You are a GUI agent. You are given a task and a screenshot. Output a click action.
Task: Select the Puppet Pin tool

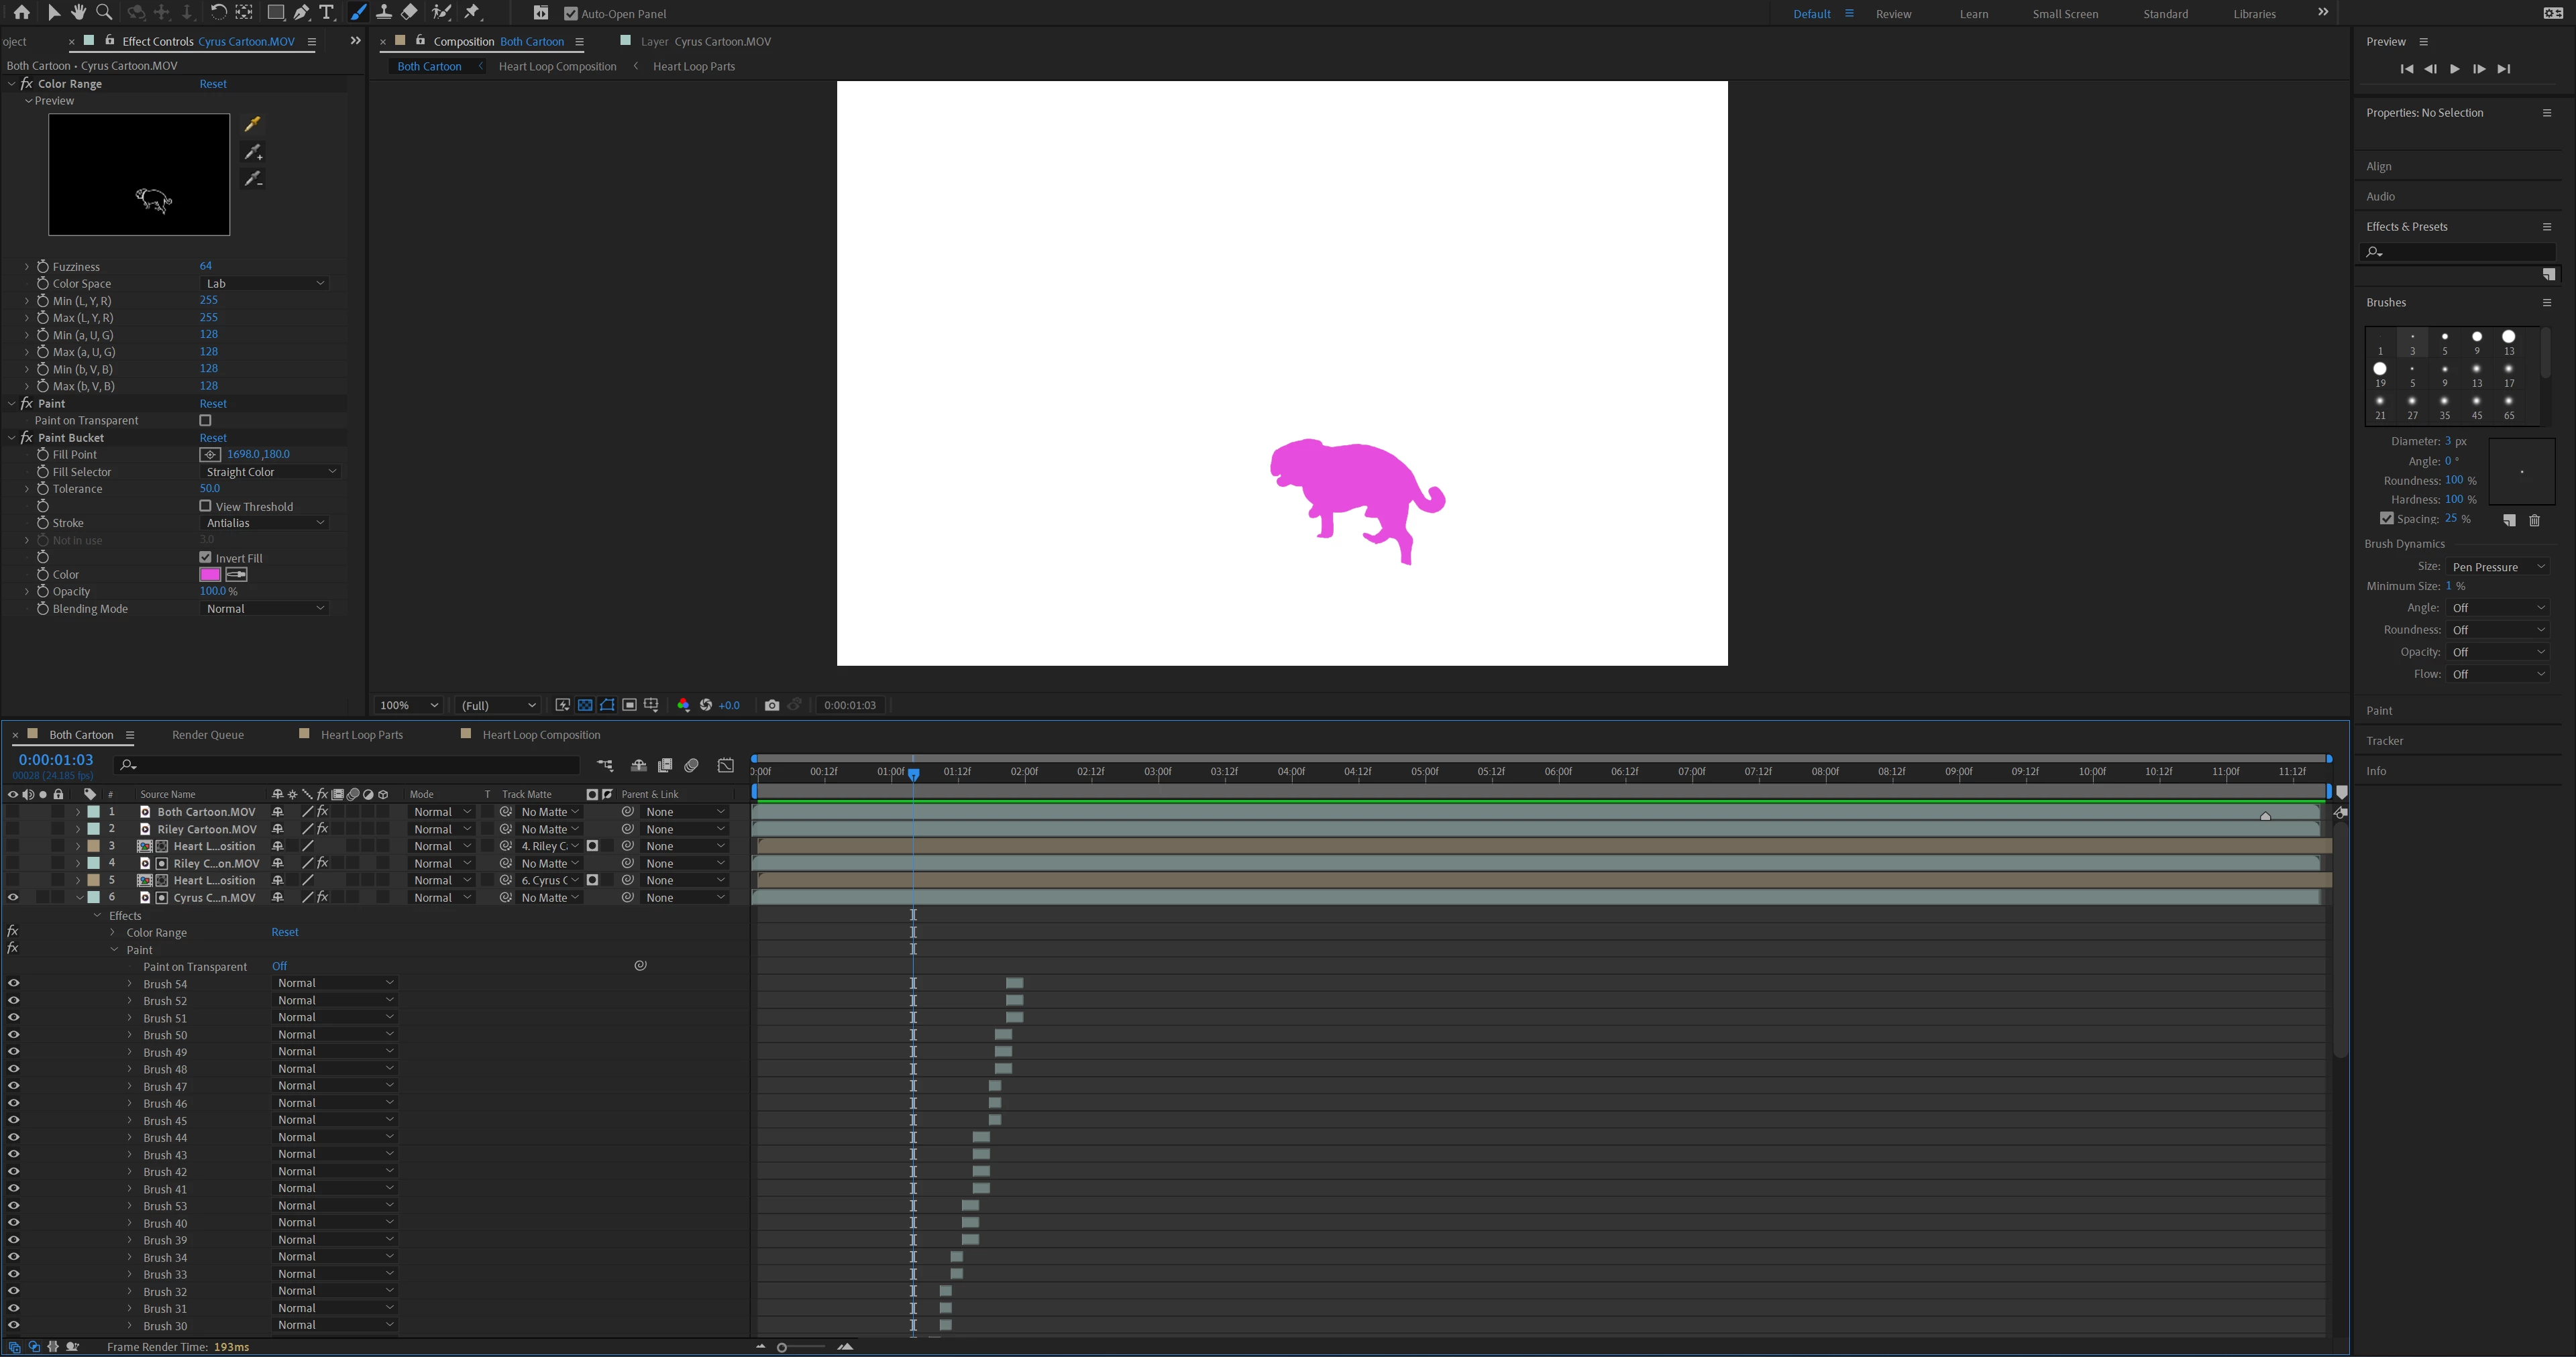coord(473,12)
